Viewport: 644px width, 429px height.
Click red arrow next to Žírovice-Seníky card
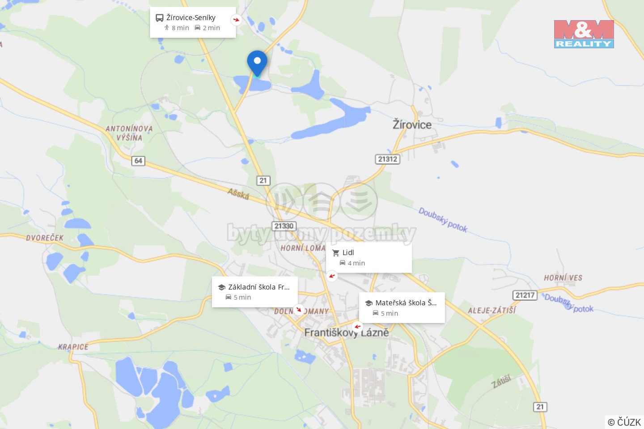pos(236,20)
